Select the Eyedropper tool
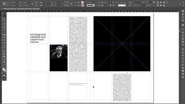 [4, 59]
